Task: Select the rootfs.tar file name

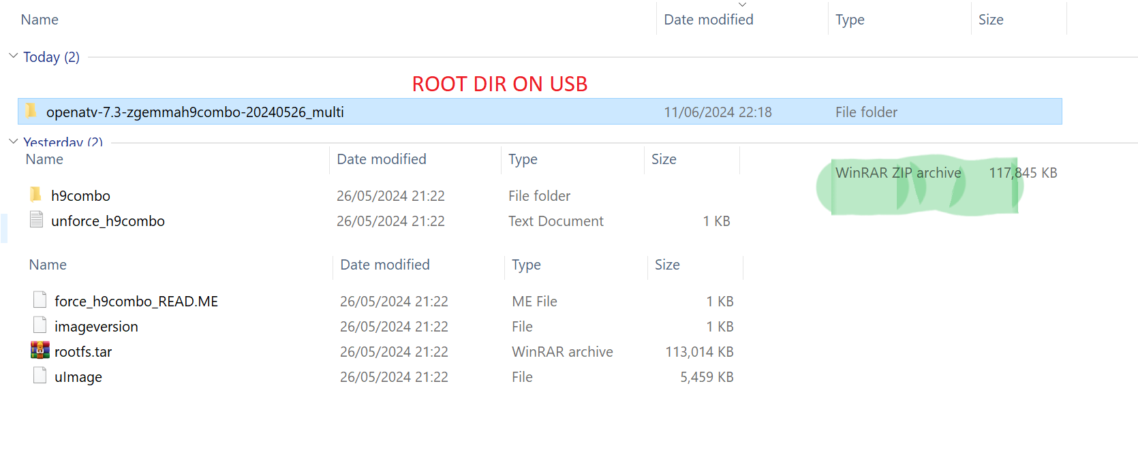Action: point(83,352)
